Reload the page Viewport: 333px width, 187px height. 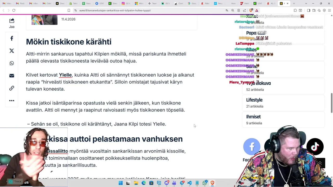point(14,10)
